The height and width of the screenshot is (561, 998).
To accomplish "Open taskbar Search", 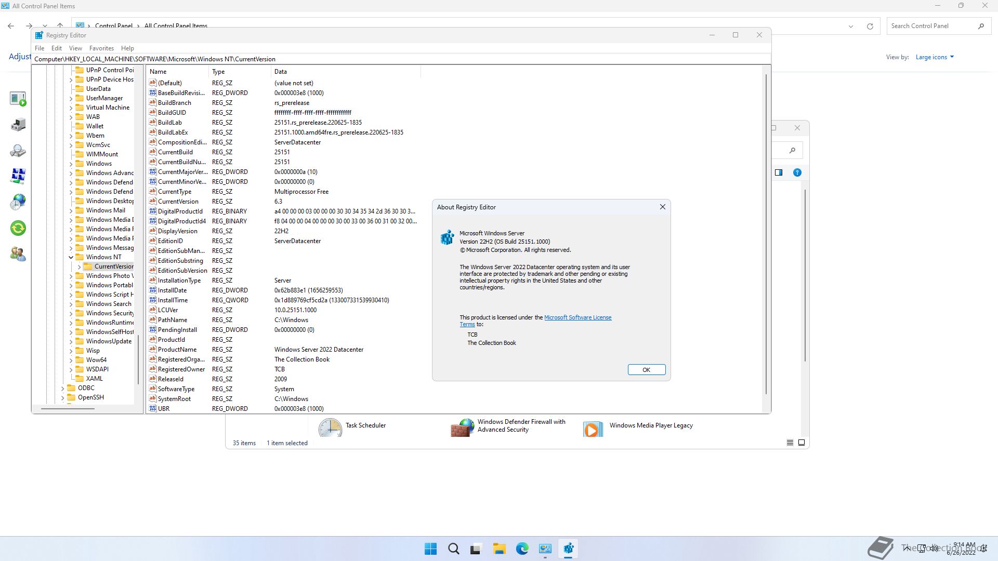I will click(454, 549).
